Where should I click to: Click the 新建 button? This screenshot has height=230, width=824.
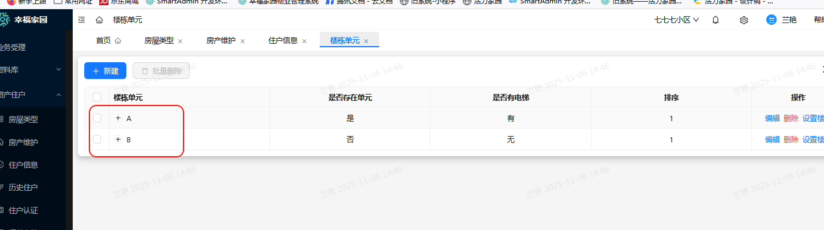(x=105, y=71)
